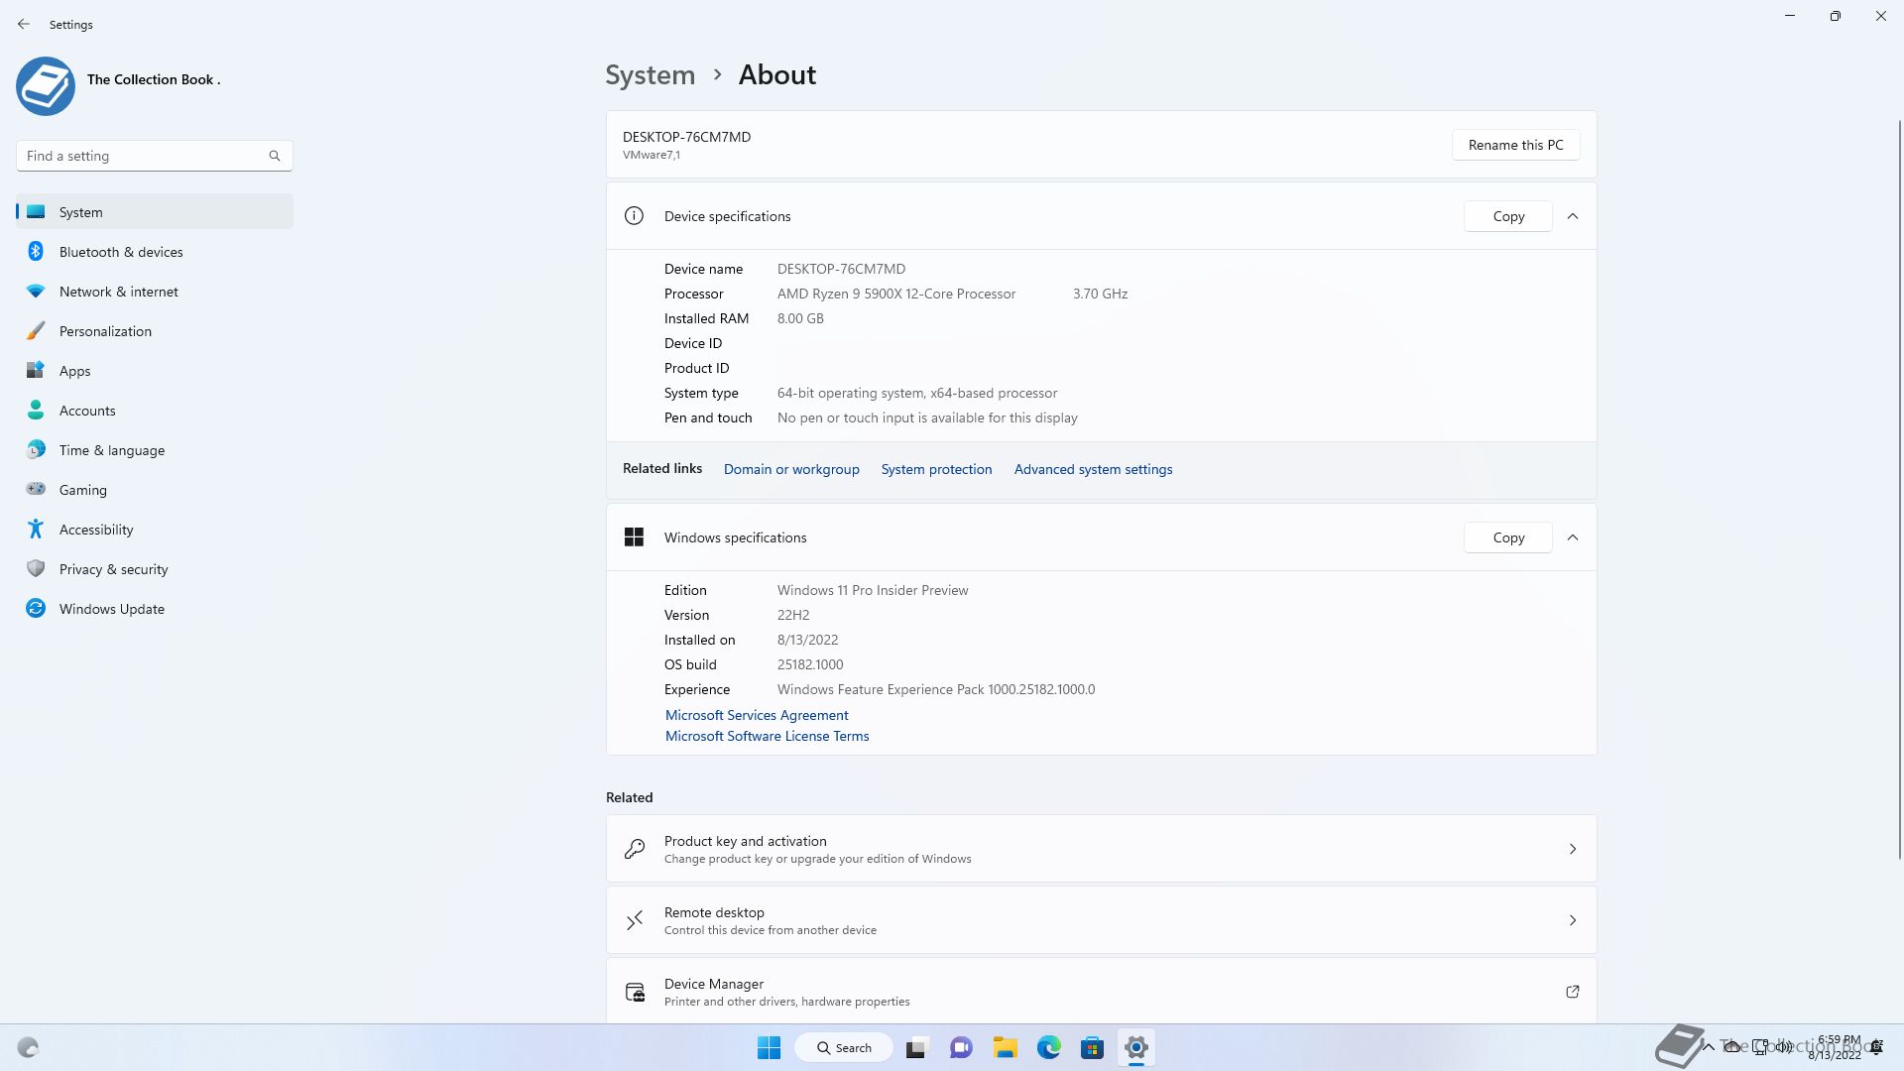The image size is (1904, 1071).
Task: Open Microsoft Store from the taskbar
Action: click(x=1093, y=1047)
